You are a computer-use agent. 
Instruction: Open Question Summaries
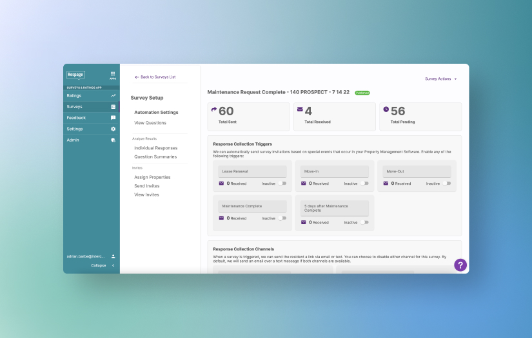click(155, 157)
